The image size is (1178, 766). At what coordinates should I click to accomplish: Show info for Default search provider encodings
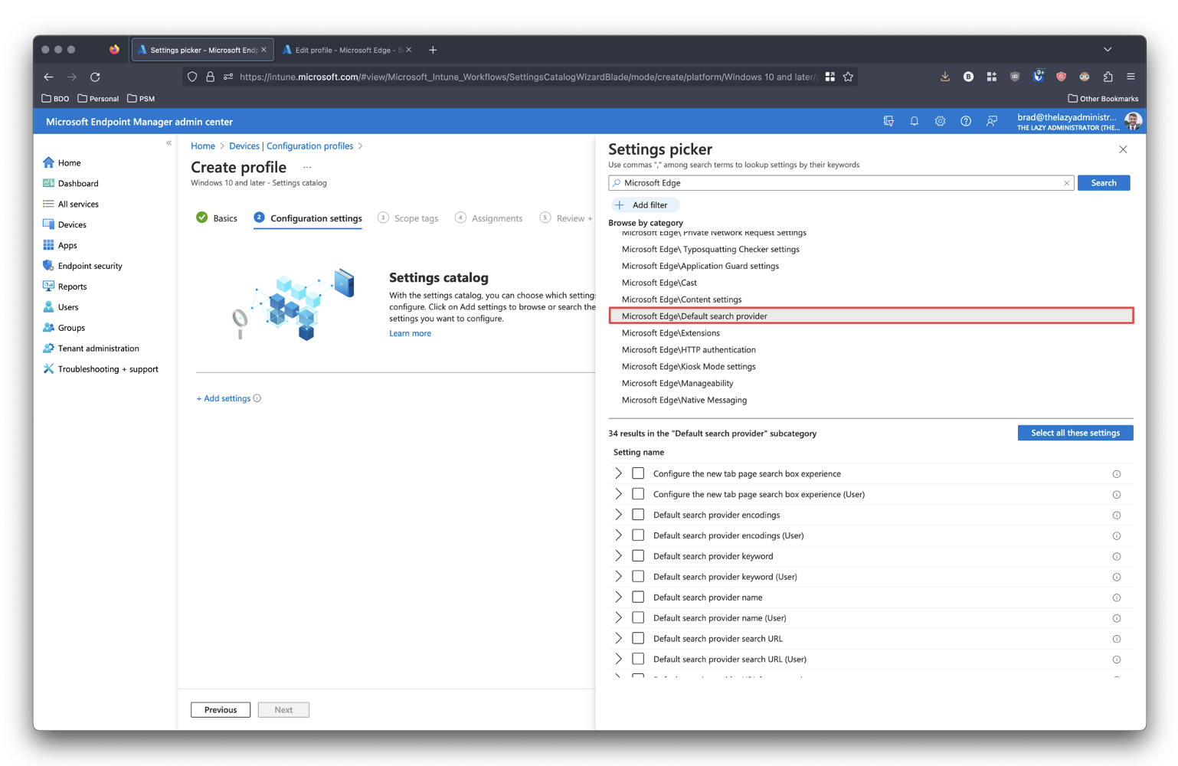click(x=1117, y=516)
